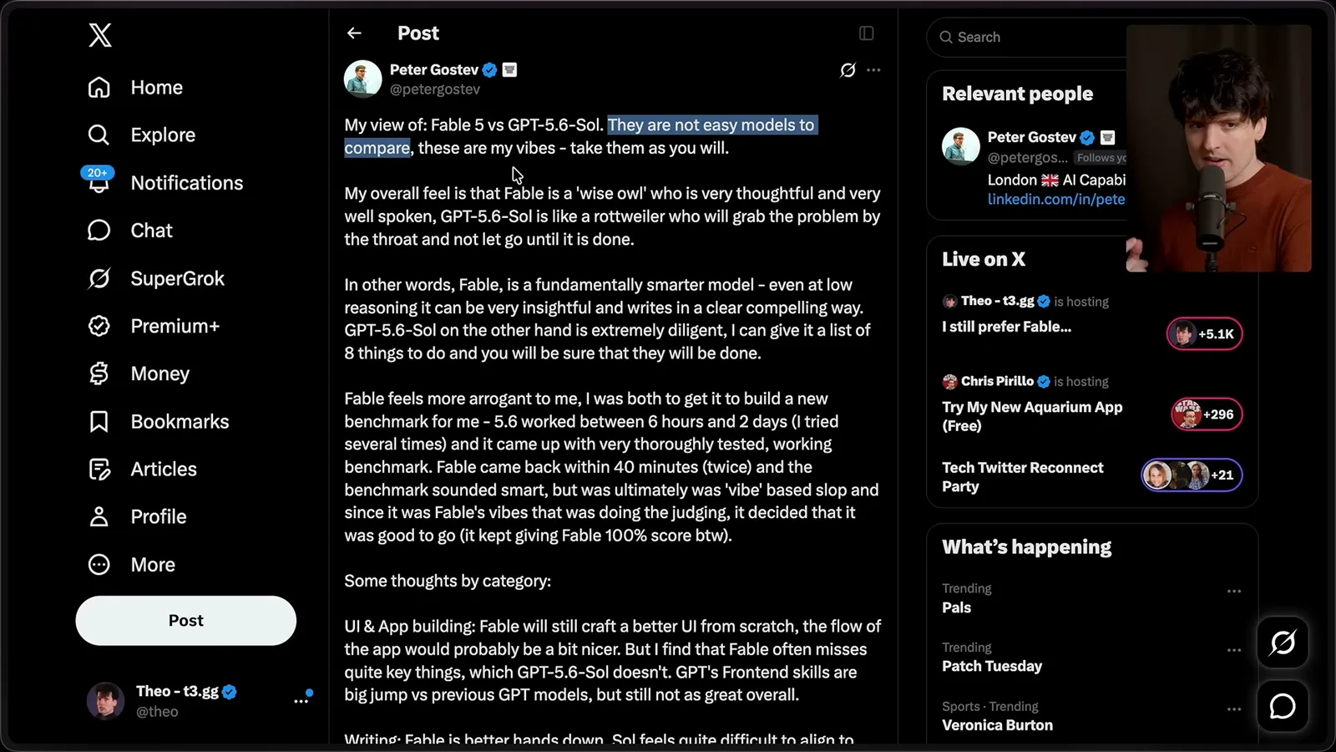1336x752 pixels.
Task: Open the Pals trending topic
Action: (x=957, y=607)
